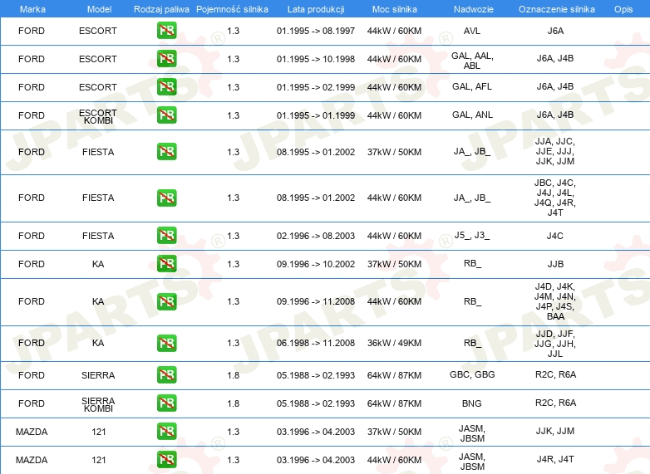The image size is (650, 474).
Task: Click the date range 01.1995 -> 01.1999
Action: tap(316, 115)
